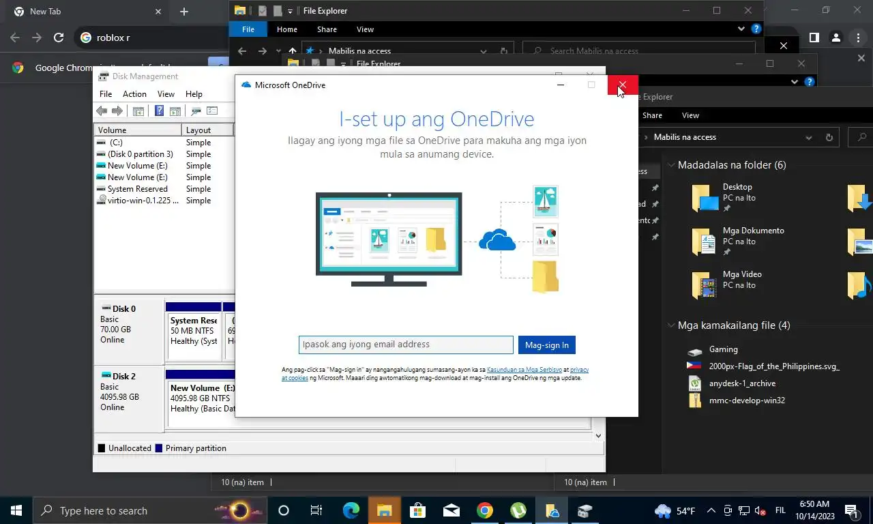The width and height of the screenshot is (873, 524).
Task: Click Chrome address bar showing roblox r
Action: [150, 38]
